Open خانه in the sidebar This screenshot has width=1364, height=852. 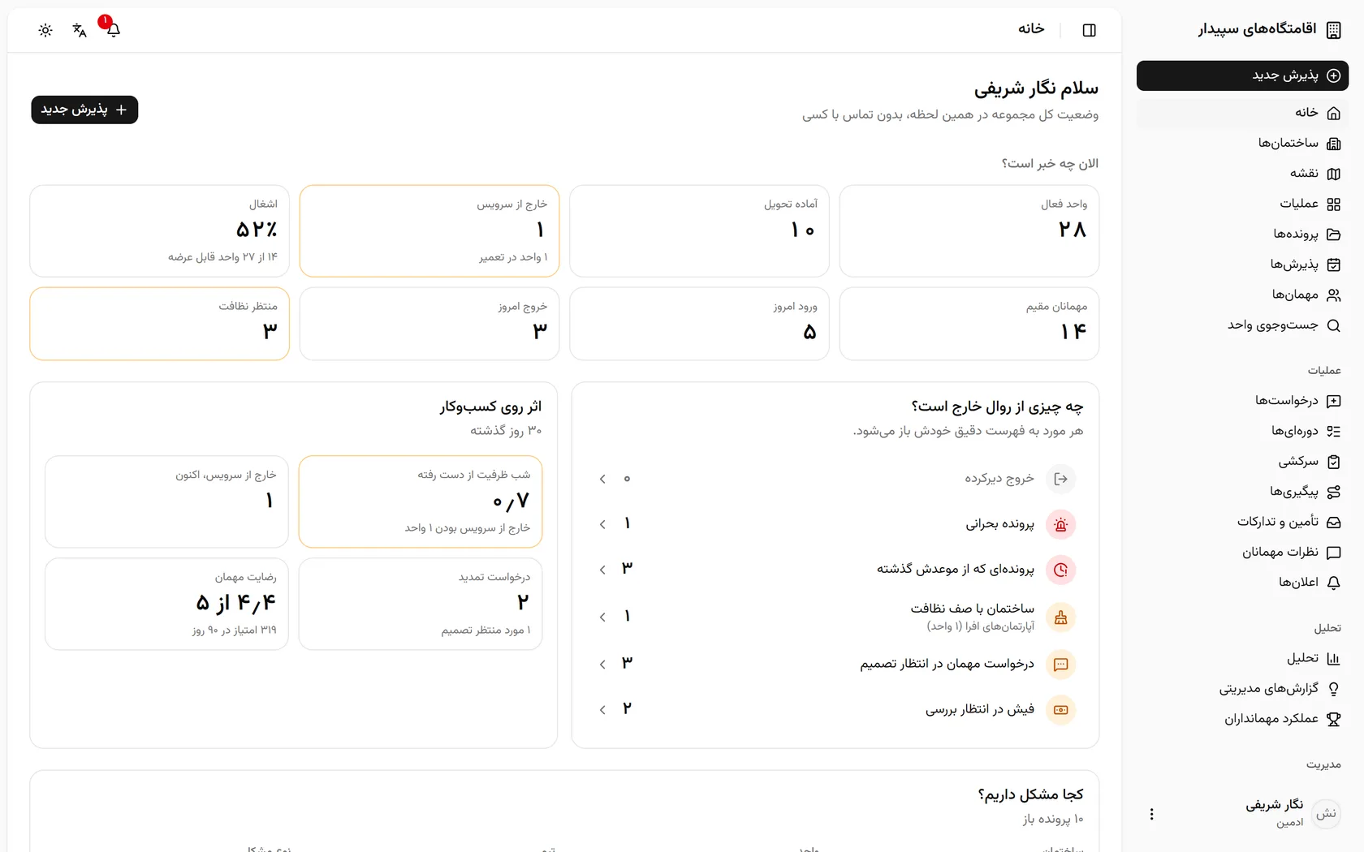1242,113
